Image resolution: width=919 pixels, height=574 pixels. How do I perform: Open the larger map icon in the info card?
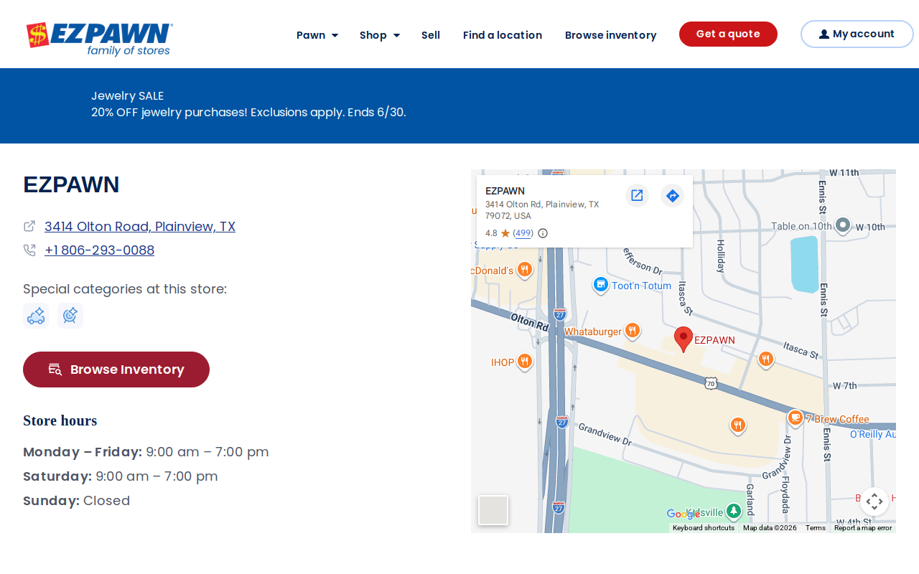coord(637,195)
